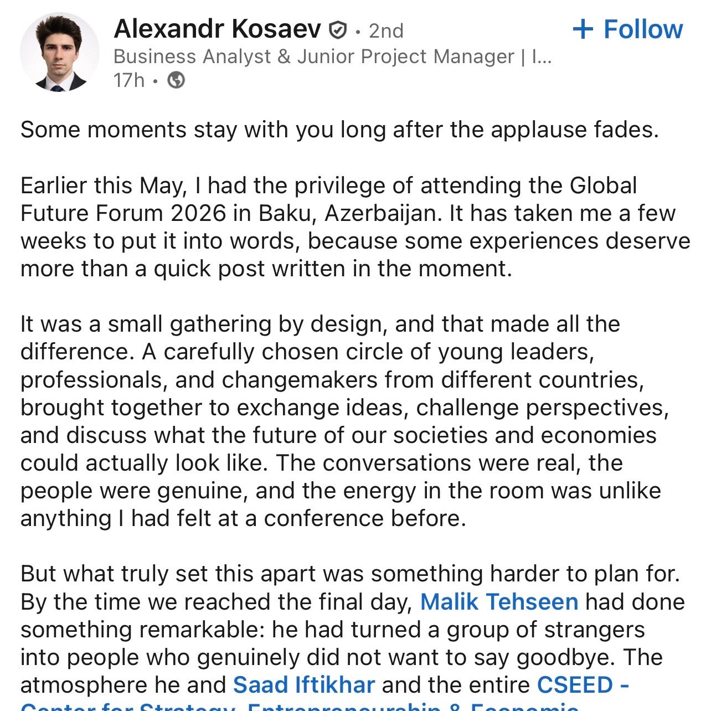Tap the paragraph starting with Earlier this May

pyautogui.click(x=355, y=227)
